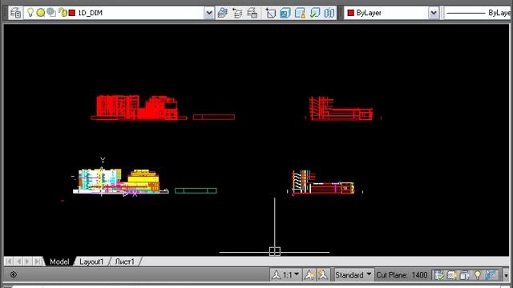Open the Standard display configuration dropdown
The width and height of the screenshot is (513, 288).
[x=353, y=275]
